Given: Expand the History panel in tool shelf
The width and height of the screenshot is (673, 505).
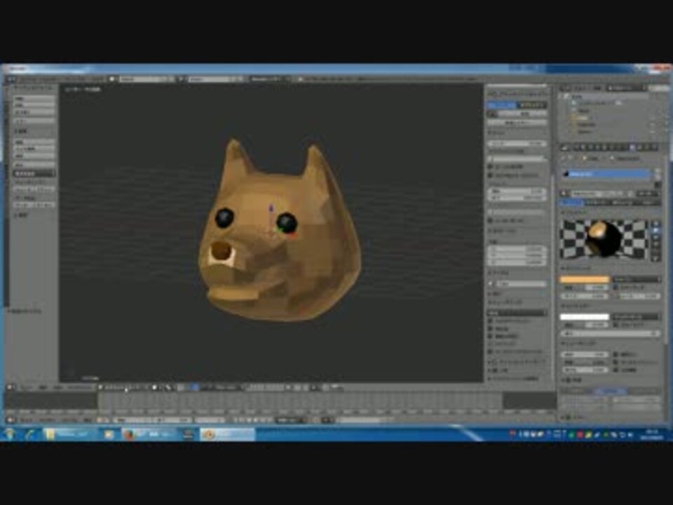Looking at the screenshot, I should [22, 215].
